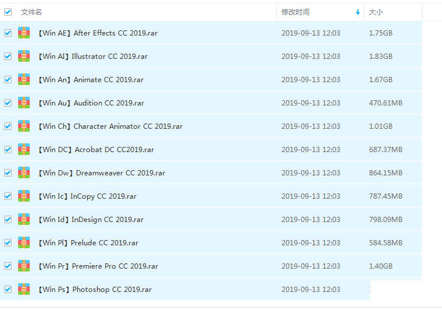Open file 【Win Au】Audition CC 2019.rar
Screen dimensions: 442x310
click(x=91, y=103)
